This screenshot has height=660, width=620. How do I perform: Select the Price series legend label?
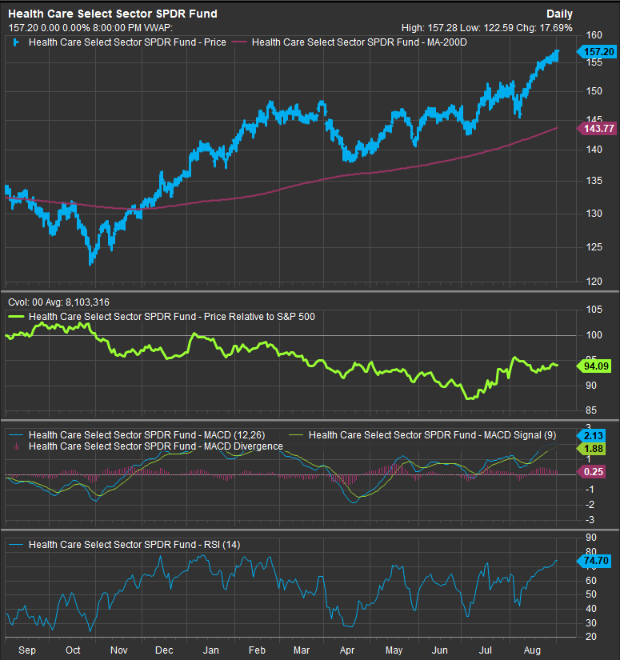point(127,42)
